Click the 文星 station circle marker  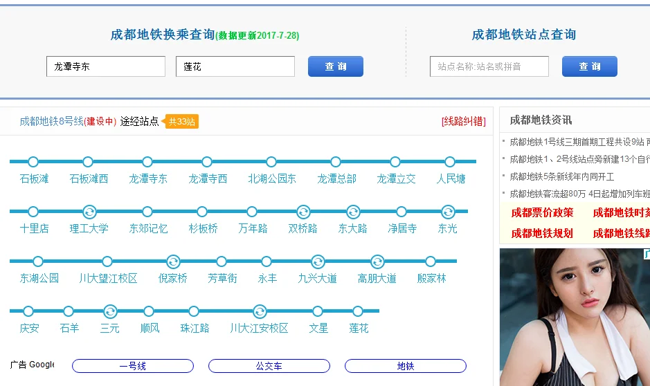tap(318, 311)
